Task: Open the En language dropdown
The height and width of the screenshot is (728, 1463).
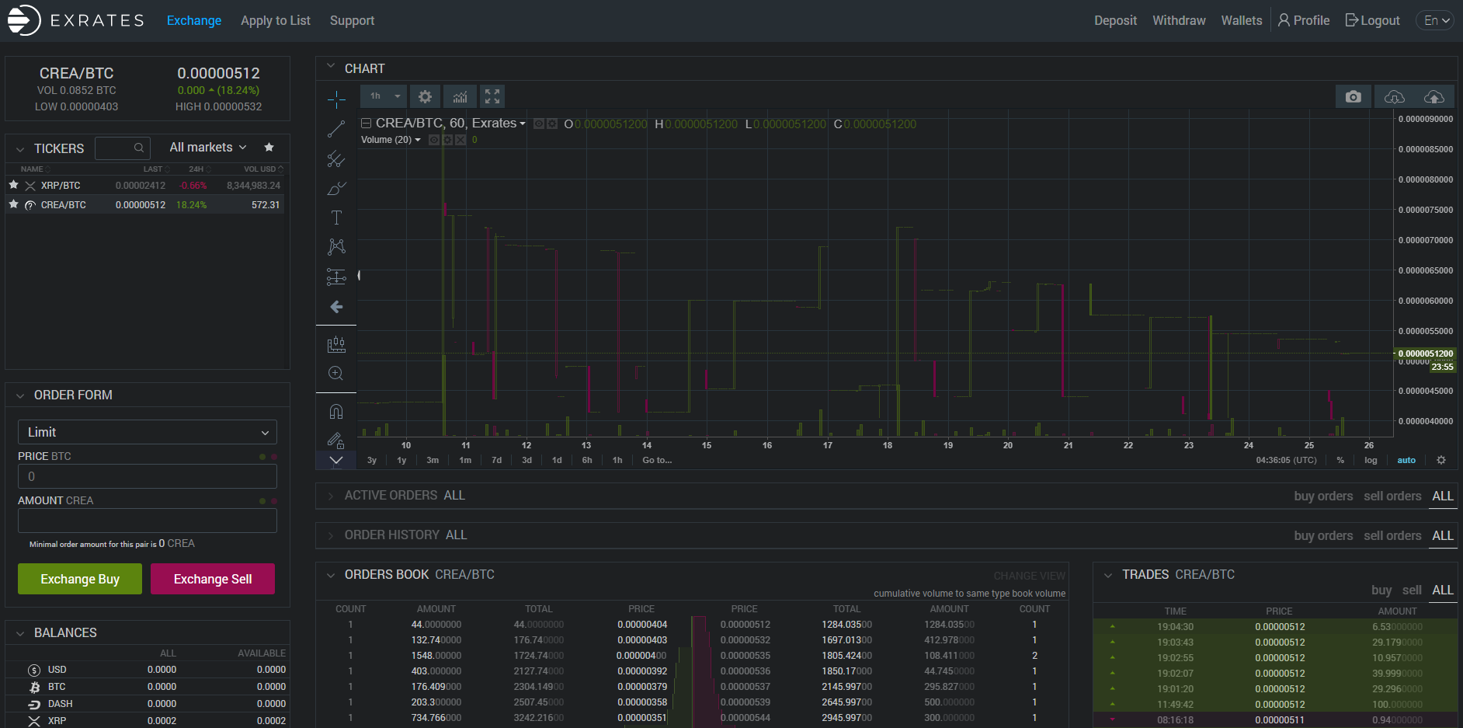Action: [1435, 21]
